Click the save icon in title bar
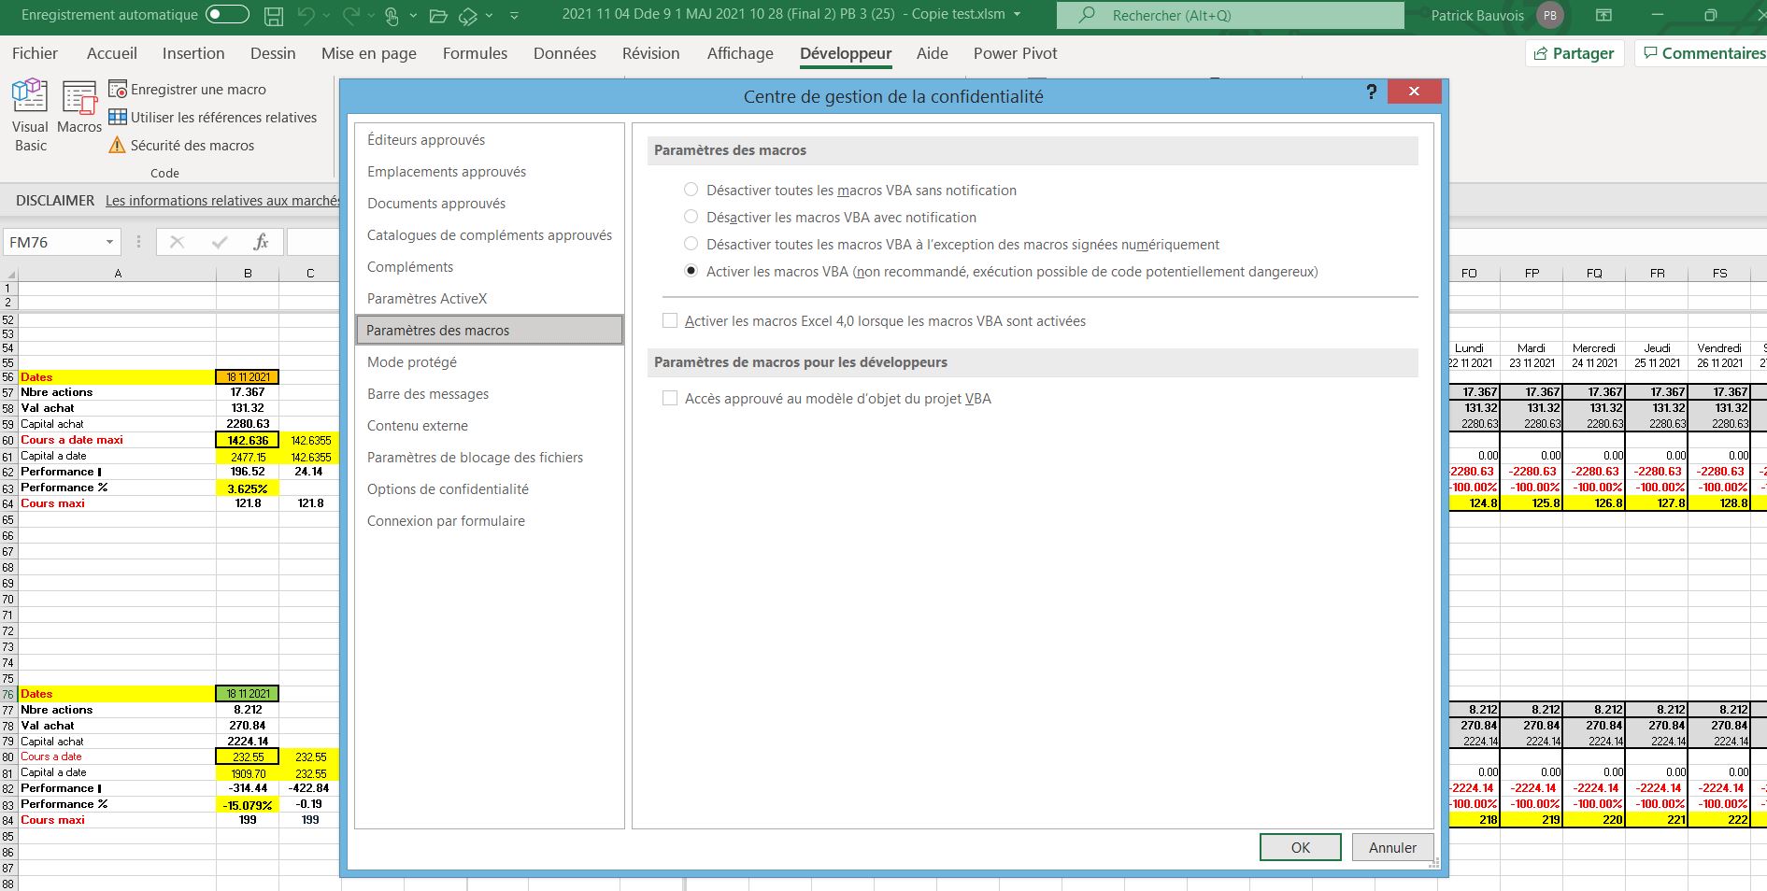This screenshot has width=1767, height=891. point(273,16)
